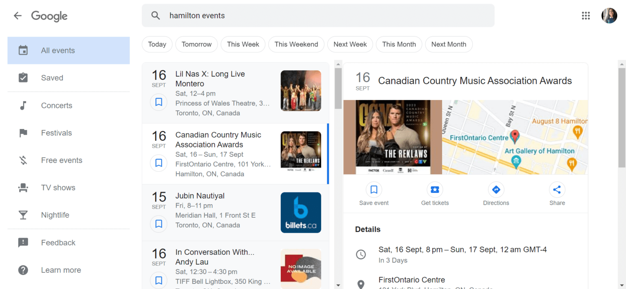
Task: Open the Learn more link
Action: [68, 270]
